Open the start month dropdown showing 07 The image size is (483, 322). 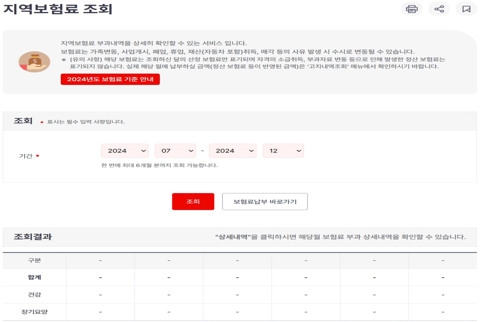pos(175,151)
